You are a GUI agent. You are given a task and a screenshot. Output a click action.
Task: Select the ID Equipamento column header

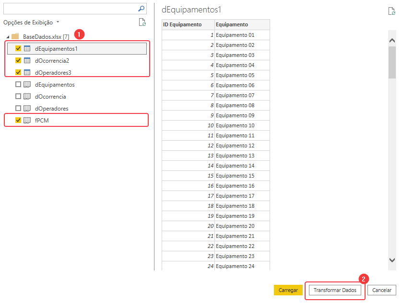click(x=188, y=24)
